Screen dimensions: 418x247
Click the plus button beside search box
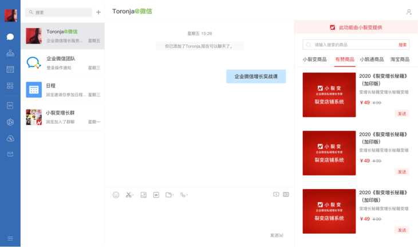pyautogui.click(x=98, y=12)
